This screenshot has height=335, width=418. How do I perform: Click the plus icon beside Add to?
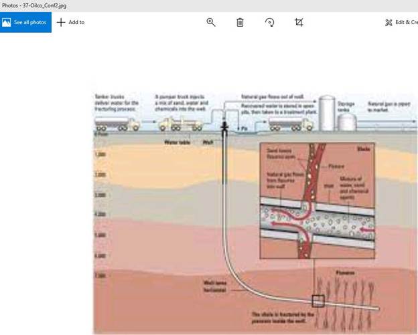pyautogui.click(x=61, y=22)
